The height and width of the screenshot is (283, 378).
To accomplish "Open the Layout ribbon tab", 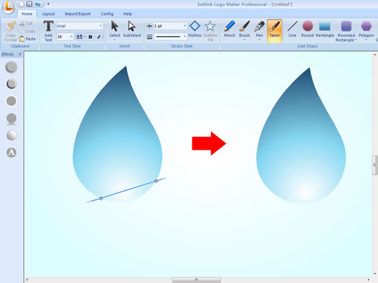I will (49, 14).
